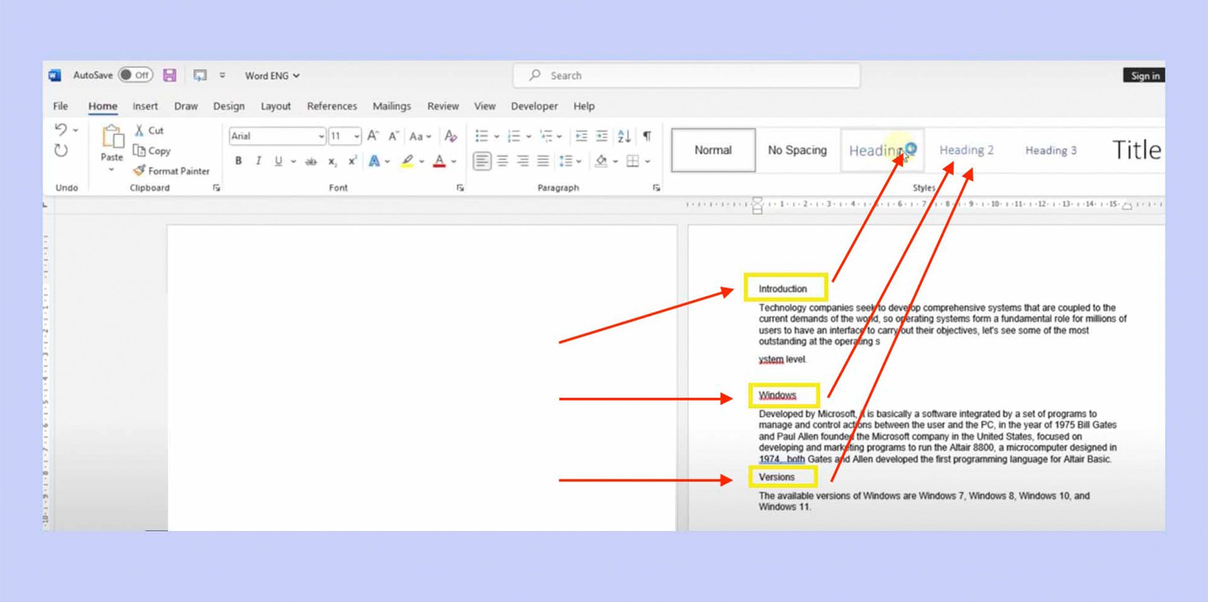Click the Sign in button
Viewport: 1208px width, 602px height.
1145,75
